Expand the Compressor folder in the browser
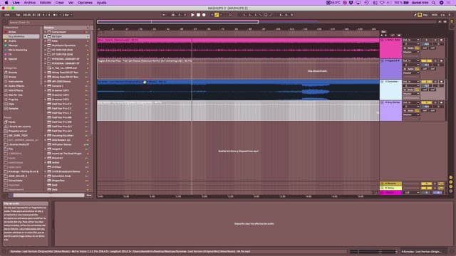The width and height of the screenshot is (456, 256). point(46,32)
